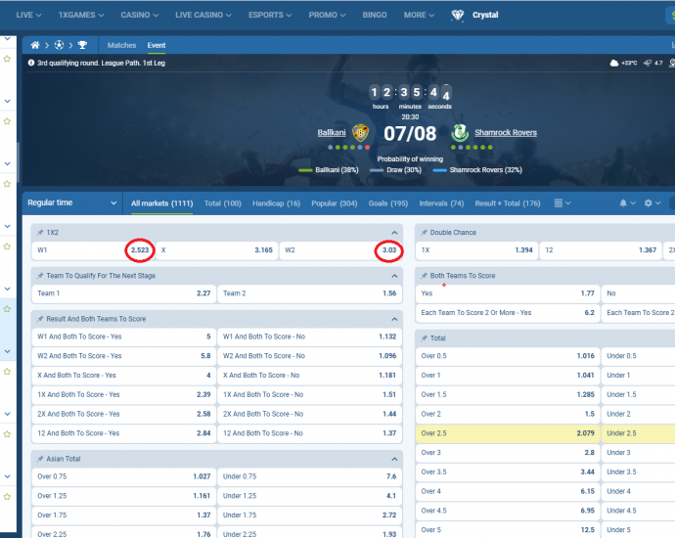Pin the 1X2 market

(x=40, y=233)
